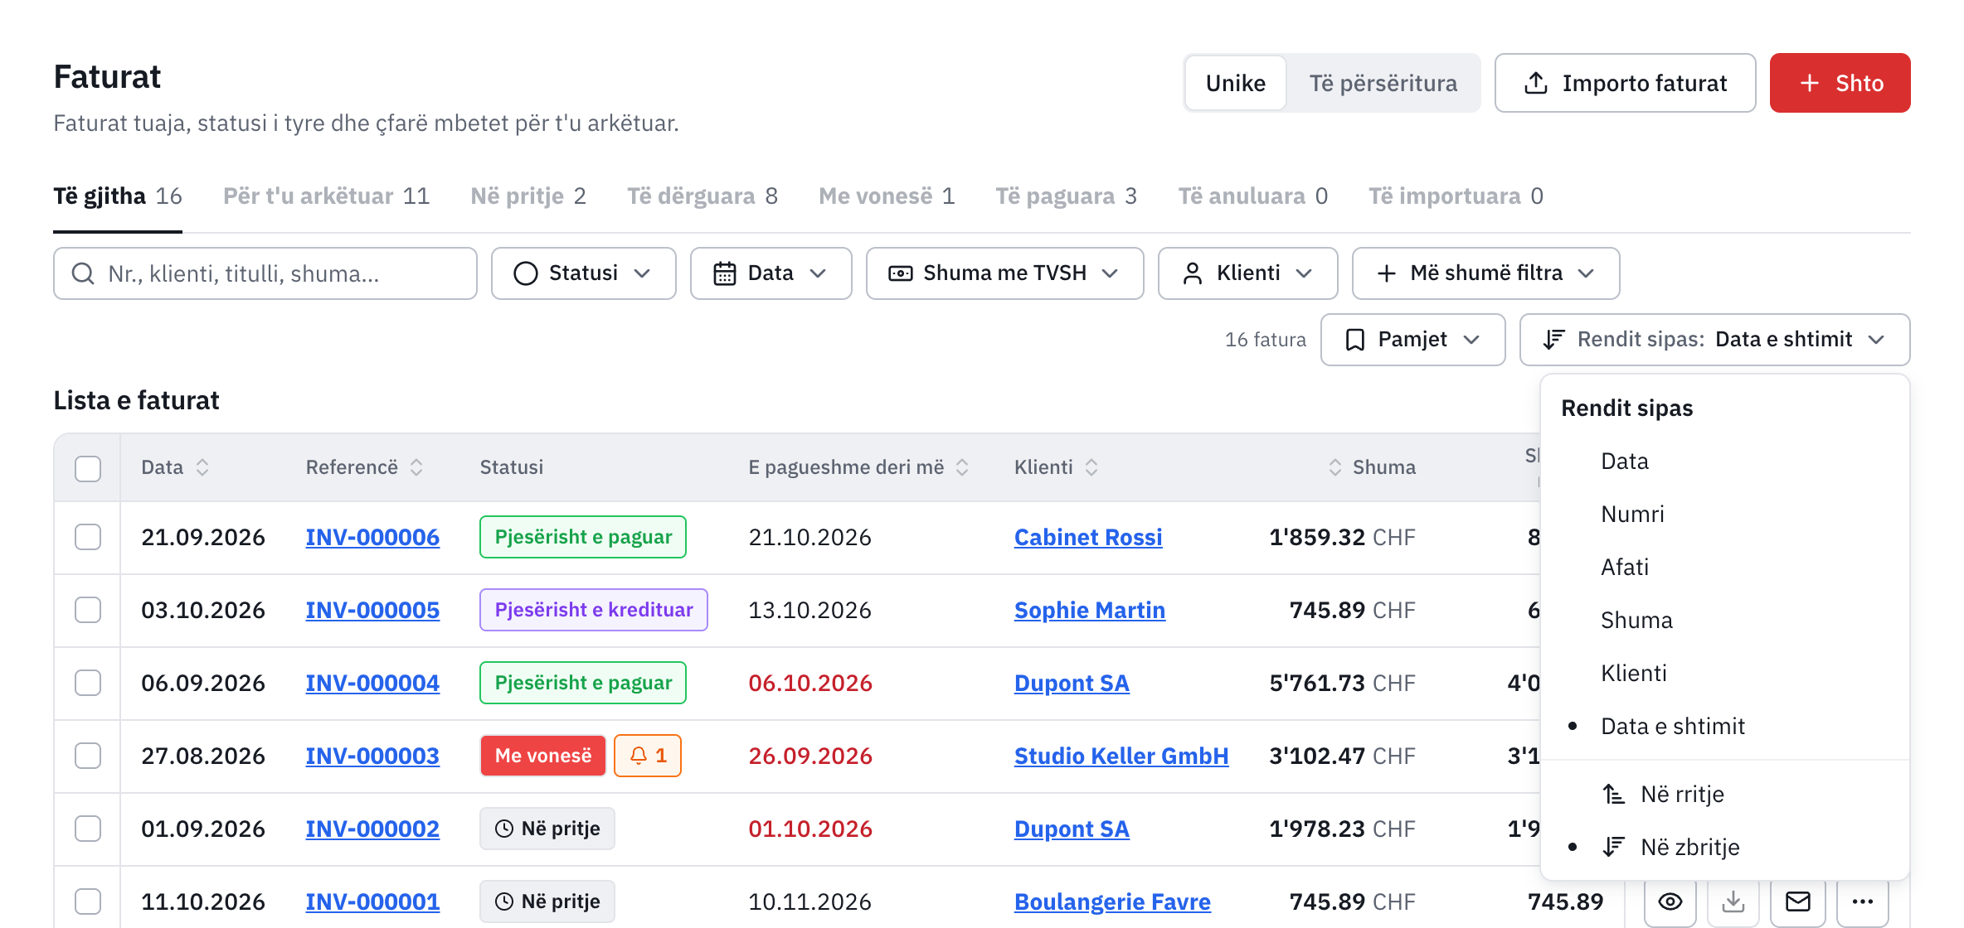Screen dimensions: 1964x928
Task: Select Në rritje ascending order
Action: [x=1725, y=794]
